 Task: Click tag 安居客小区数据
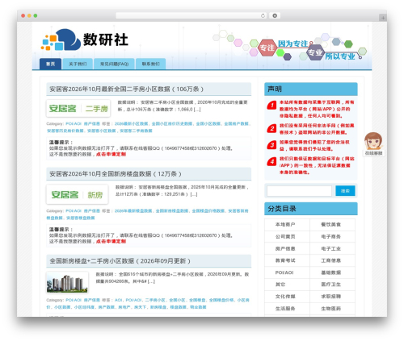click(101, 131)
